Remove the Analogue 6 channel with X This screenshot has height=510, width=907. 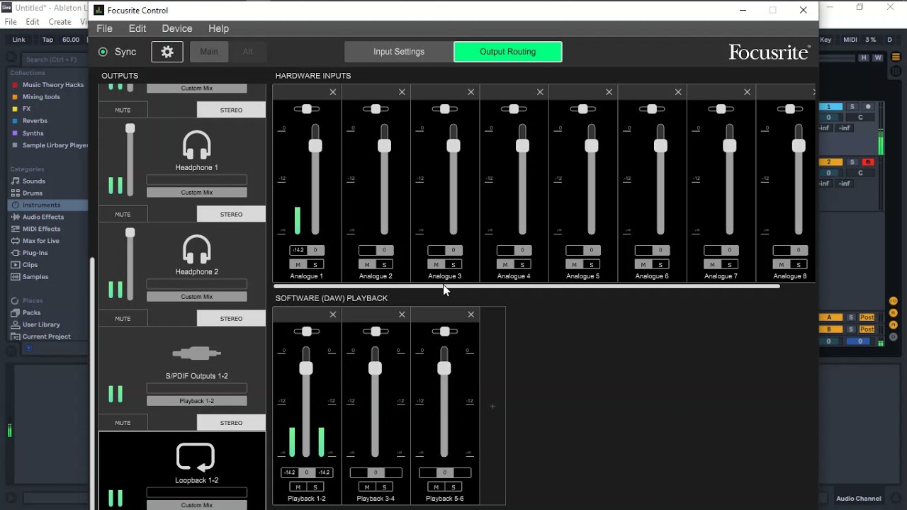pyautogui.click(x=678, y=92)
